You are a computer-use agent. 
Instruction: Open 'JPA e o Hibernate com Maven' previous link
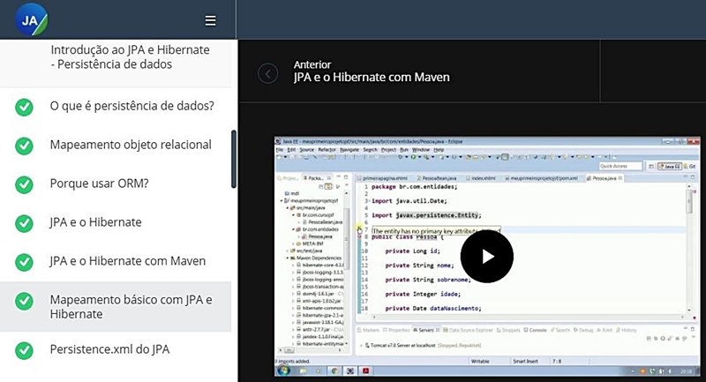(x=372, y=77)
